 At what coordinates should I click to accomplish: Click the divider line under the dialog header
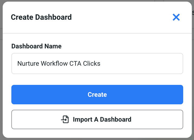(x=97, y=33)
